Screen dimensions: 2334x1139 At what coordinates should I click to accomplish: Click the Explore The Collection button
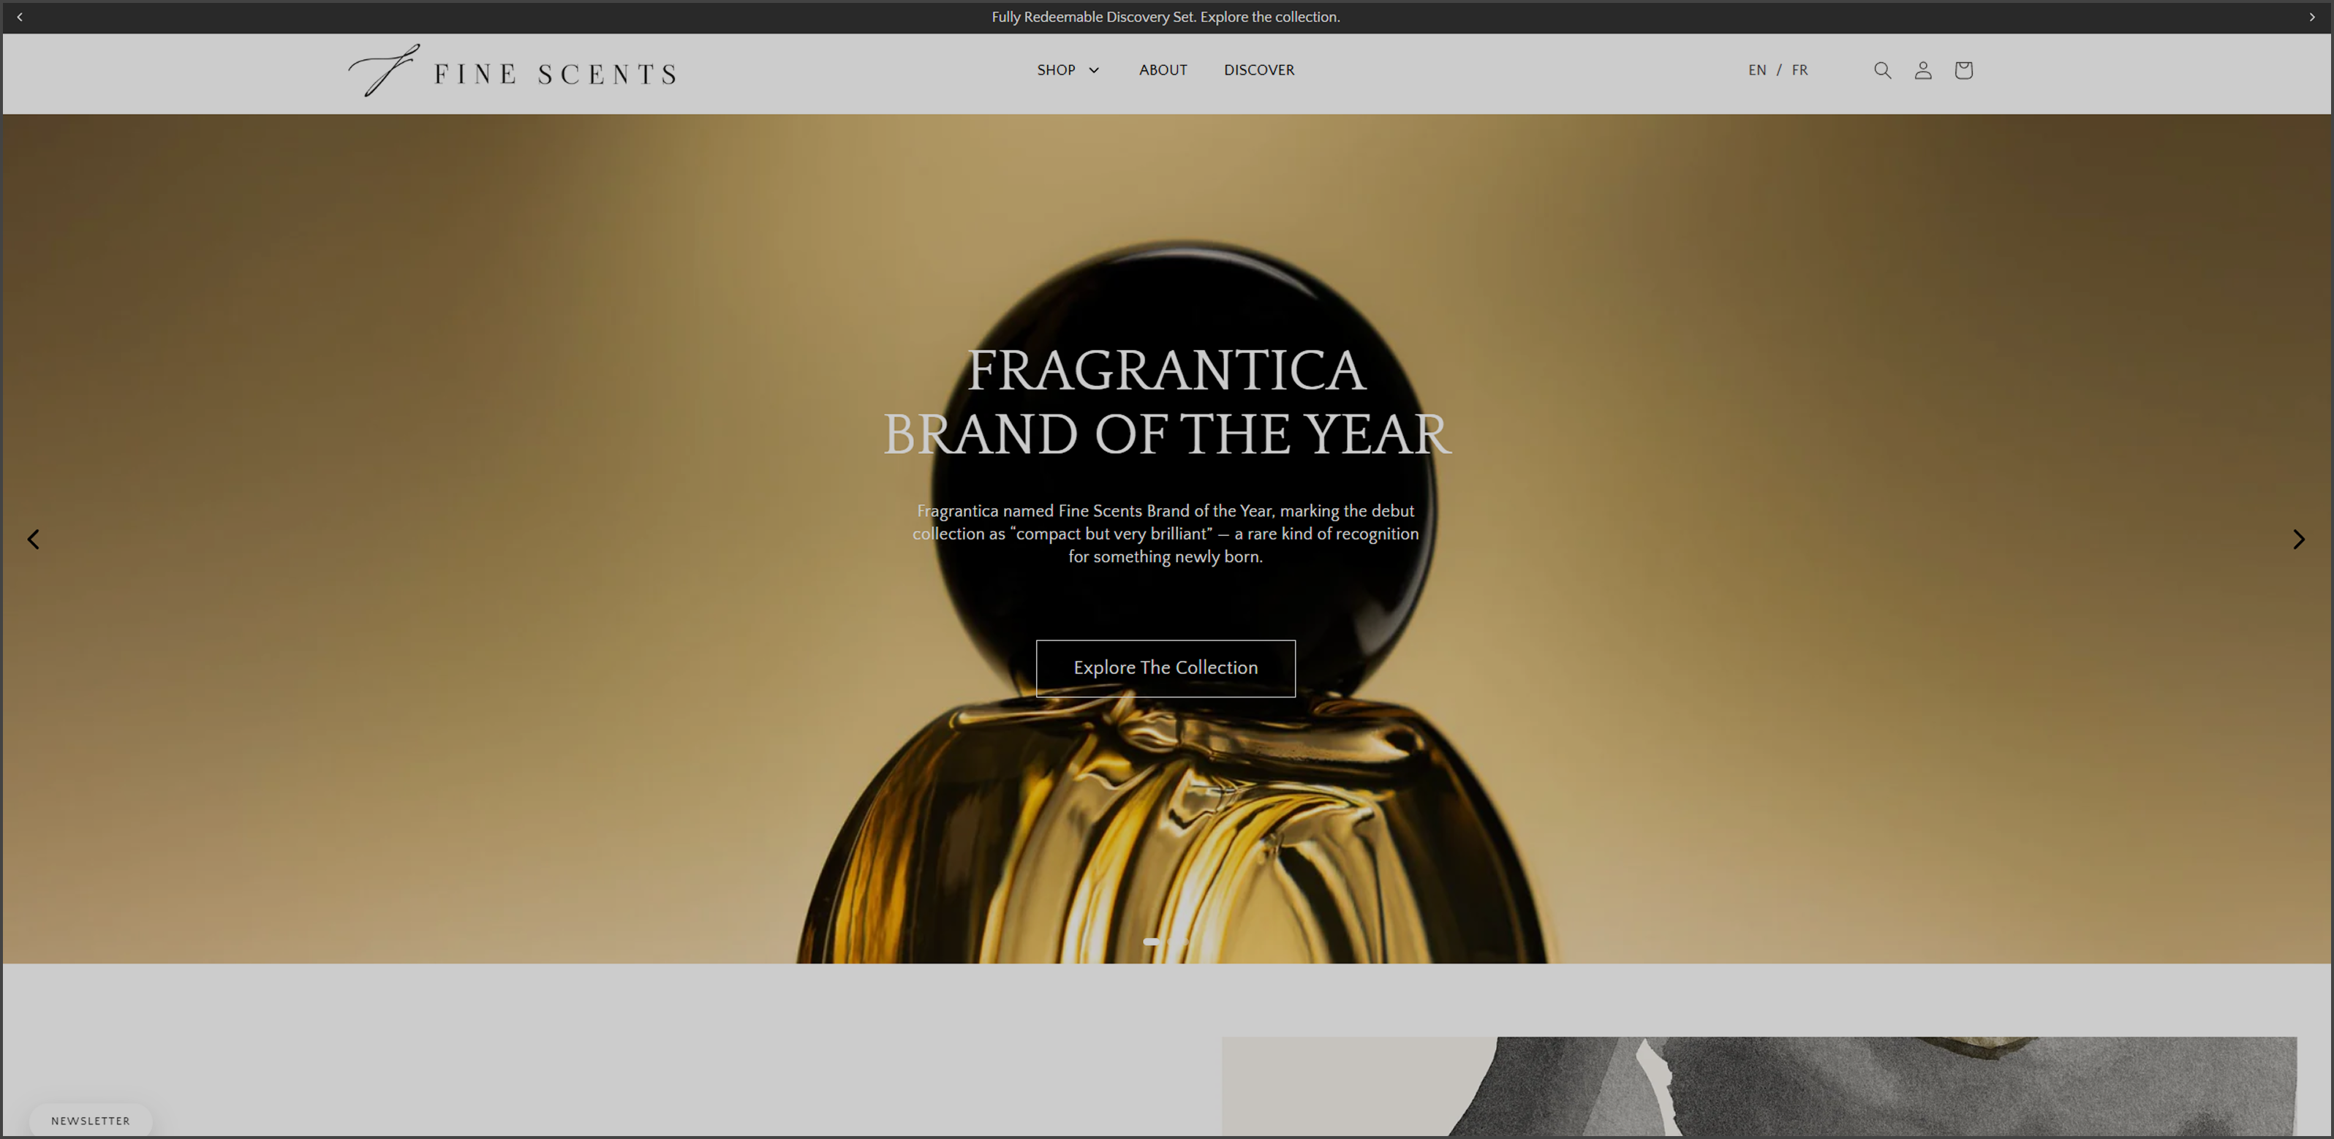(1166, 667)
